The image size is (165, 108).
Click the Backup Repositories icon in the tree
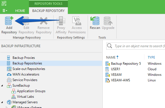[x=9, y=63]
